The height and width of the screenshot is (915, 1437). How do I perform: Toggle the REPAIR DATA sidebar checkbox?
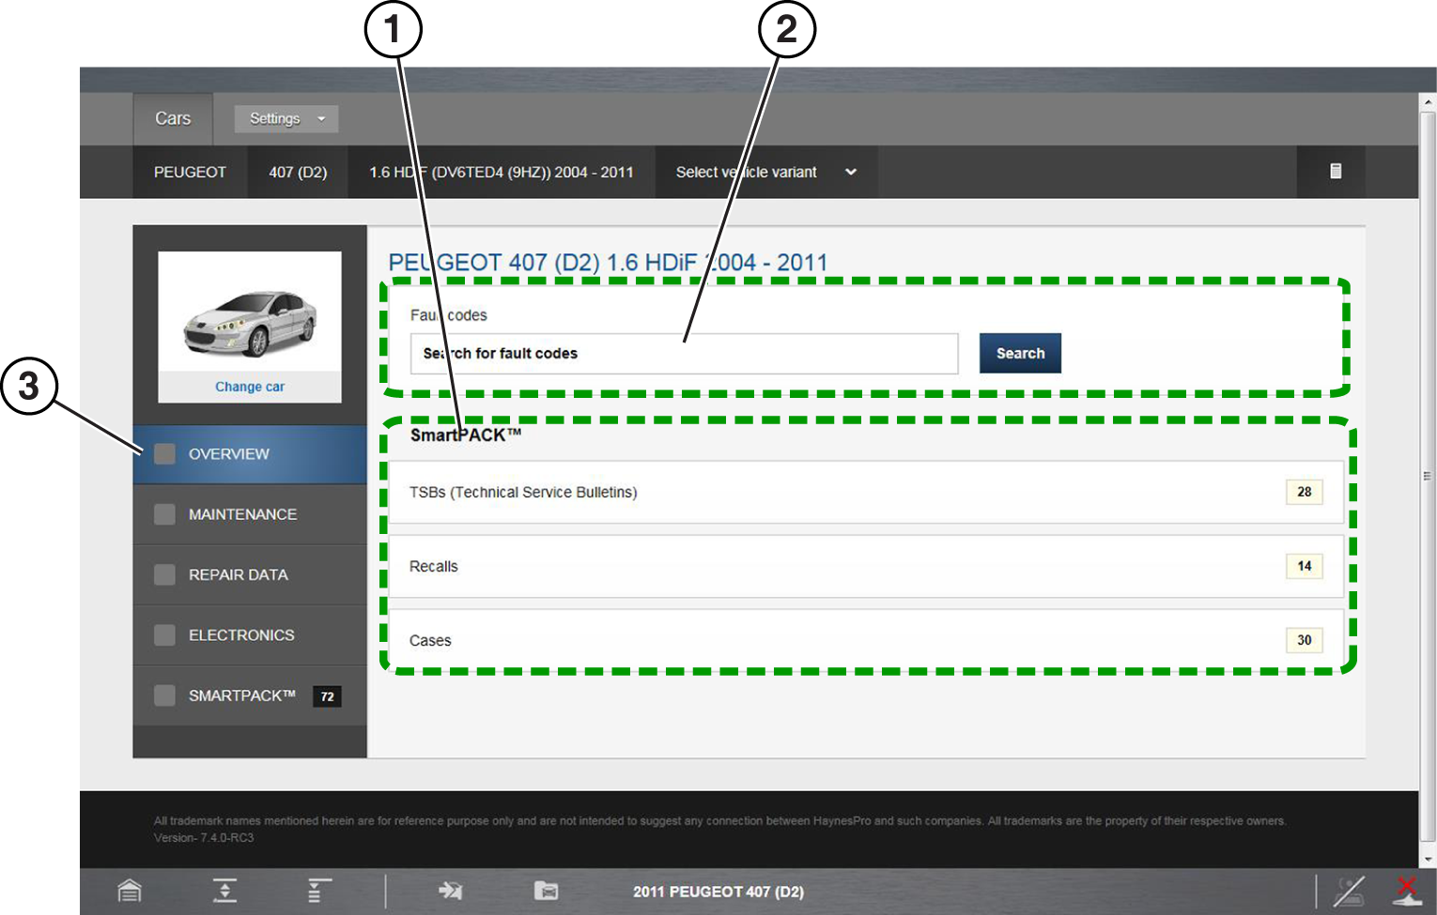pyautogui.click(x=164, y=574)
